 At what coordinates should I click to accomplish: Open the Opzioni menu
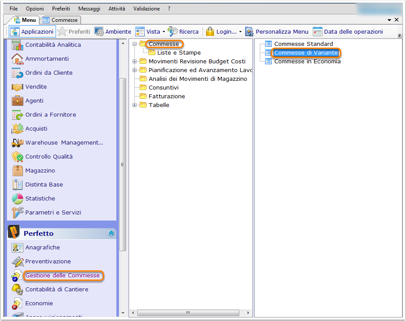point(35,9)
